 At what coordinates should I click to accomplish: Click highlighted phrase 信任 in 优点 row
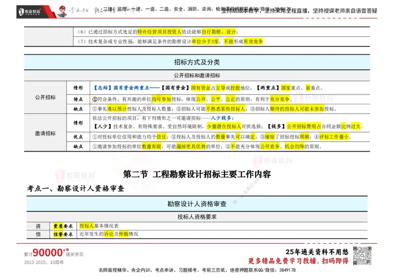(x=162, y=137)
